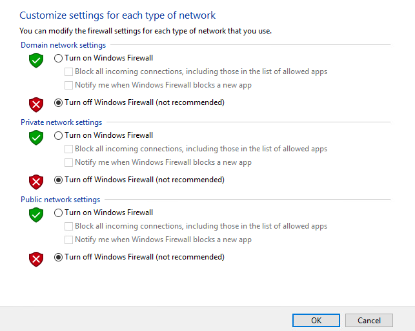Select Turn off Windows Firewall for Public network
This screenshot has height=331, width=415.
(59, 257)
